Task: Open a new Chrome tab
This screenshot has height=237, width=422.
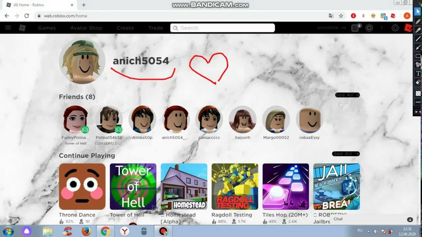Action: pos(84,5)
